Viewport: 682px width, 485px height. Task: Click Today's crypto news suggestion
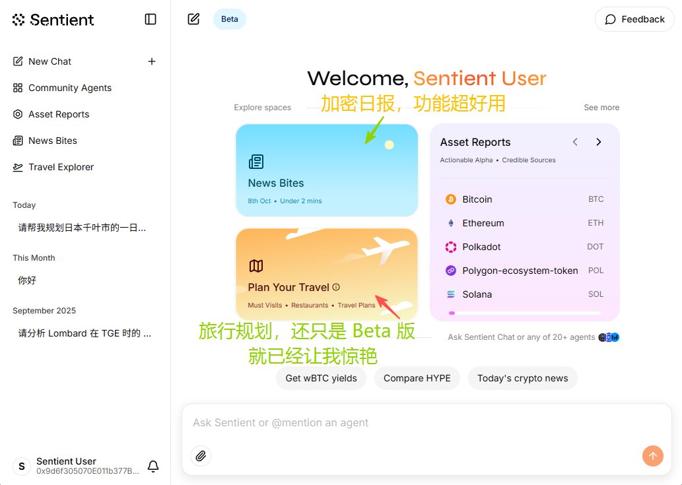click(522, 378)
